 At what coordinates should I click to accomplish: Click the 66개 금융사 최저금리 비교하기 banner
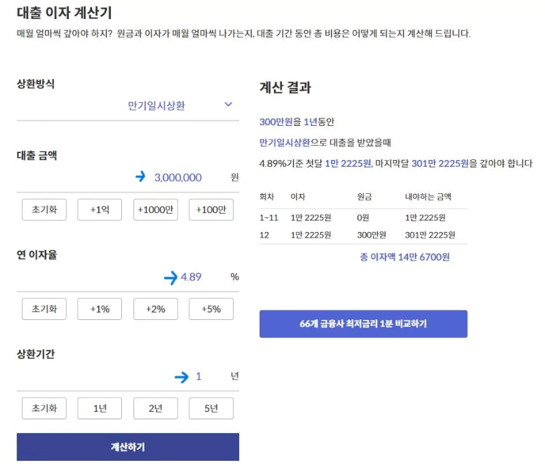coord(363,324)
